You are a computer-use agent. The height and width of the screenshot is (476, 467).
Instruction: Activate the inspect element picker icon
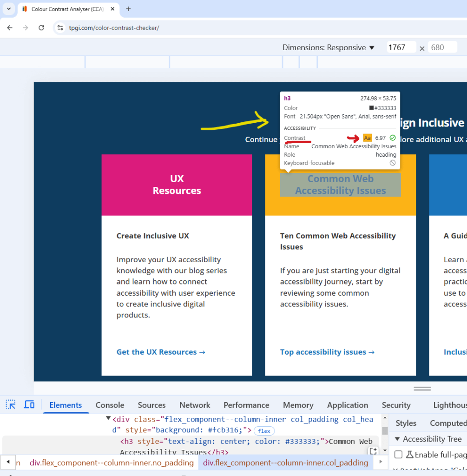click(11, 404)
